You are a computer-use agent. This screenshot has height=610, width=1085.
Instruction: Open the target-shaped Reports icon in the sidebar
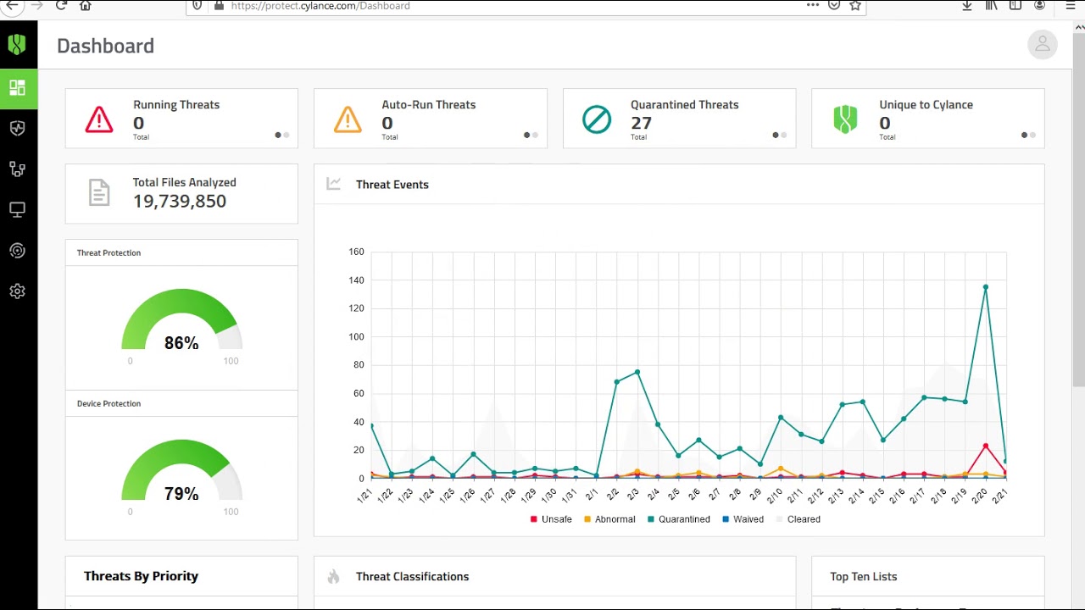(17, 250)
